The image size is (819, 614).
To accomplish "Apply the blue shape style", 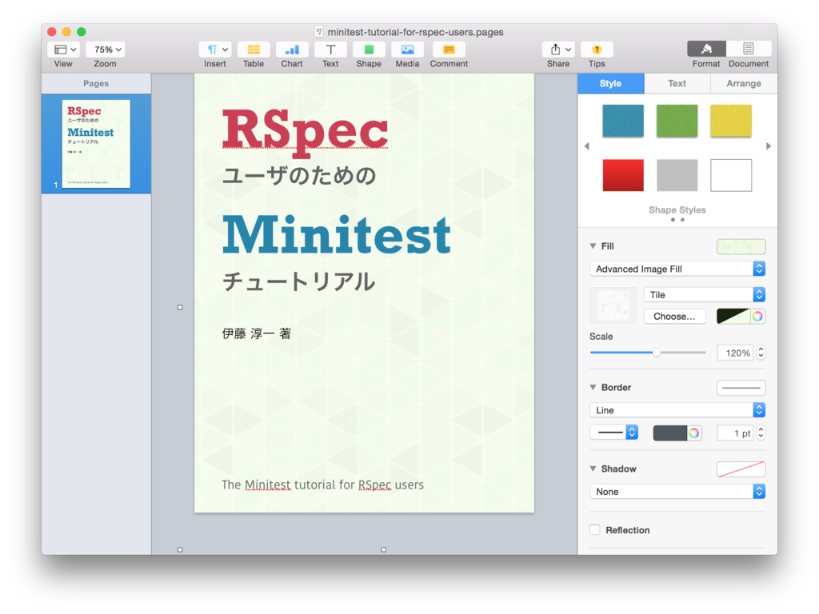I will [623, 121].
